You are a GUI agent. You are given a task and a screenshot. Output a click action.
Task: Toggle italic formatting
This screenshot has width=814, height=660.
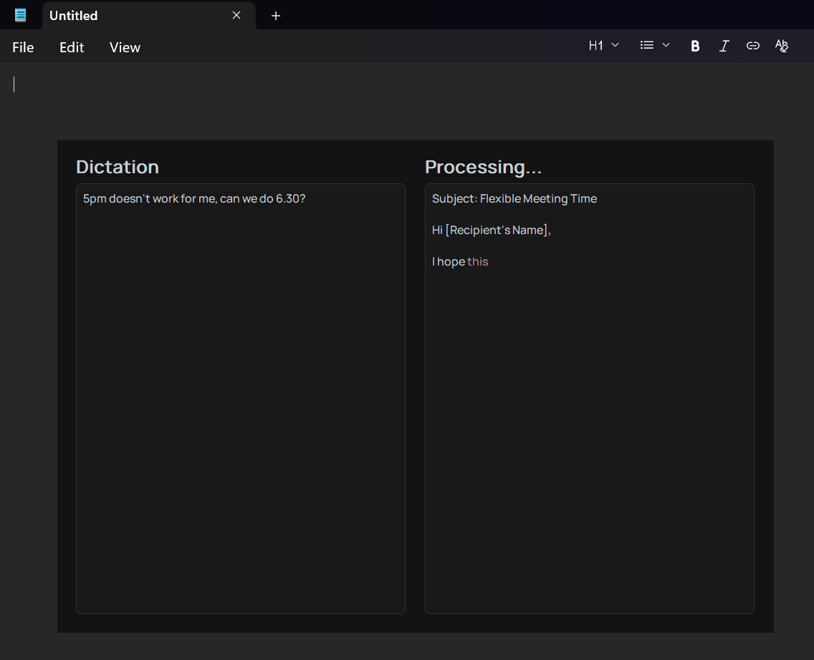point(724,45)
